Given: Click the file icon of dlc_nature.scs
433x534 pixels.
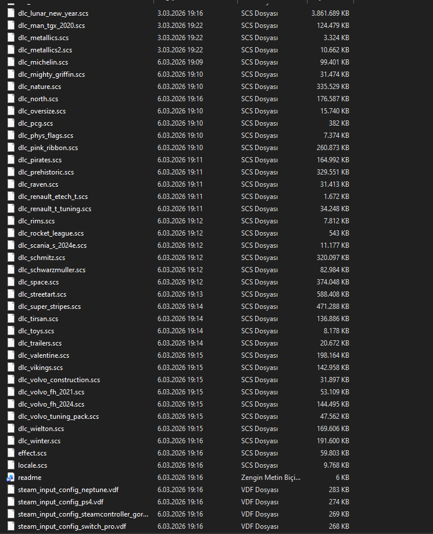Looking at the screenshot, I should pos(11,87).
